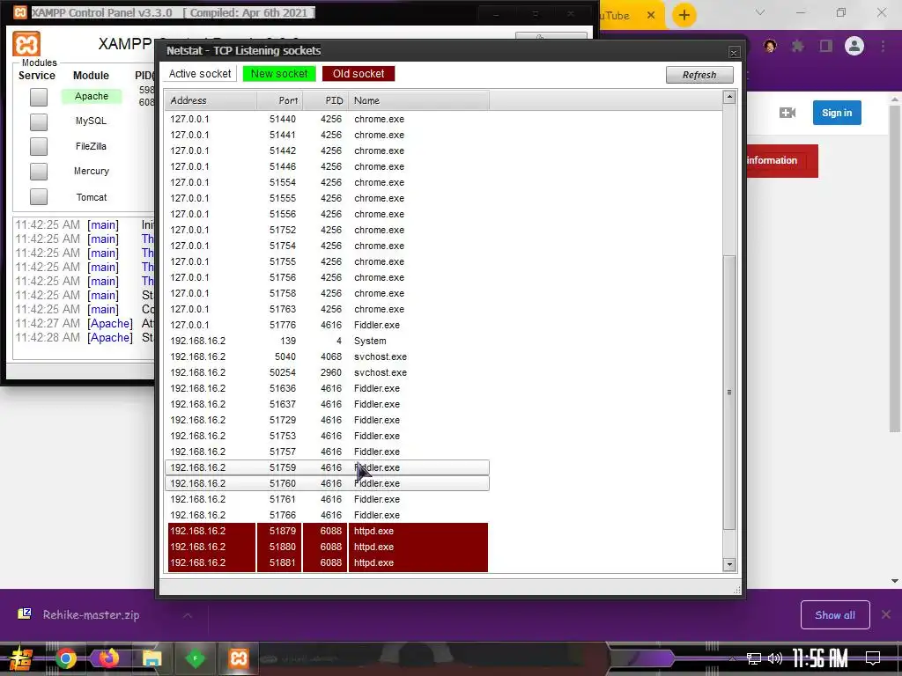Sort list by PID column header
The image size is (902, 676).
click(x=326, y=100)
